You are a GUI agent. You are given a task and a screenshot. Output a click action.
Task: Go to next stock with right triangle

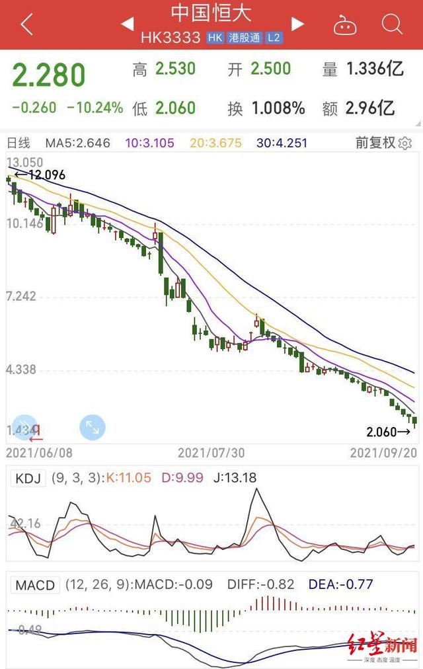297,24
